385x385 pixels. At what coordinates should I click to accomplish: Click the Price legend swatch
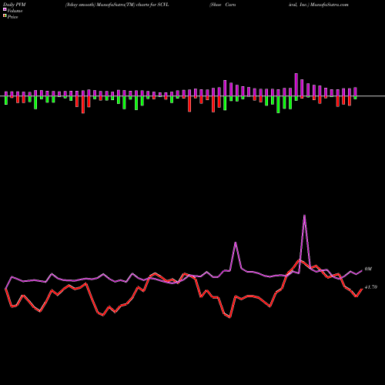[x=5, y=16]
